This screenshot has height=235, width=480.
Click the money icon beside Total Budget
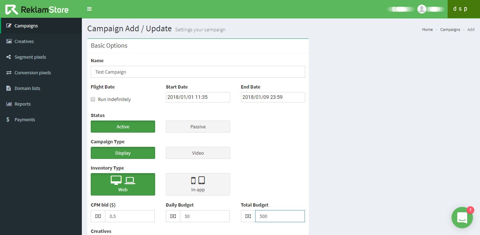coord(248,216)
